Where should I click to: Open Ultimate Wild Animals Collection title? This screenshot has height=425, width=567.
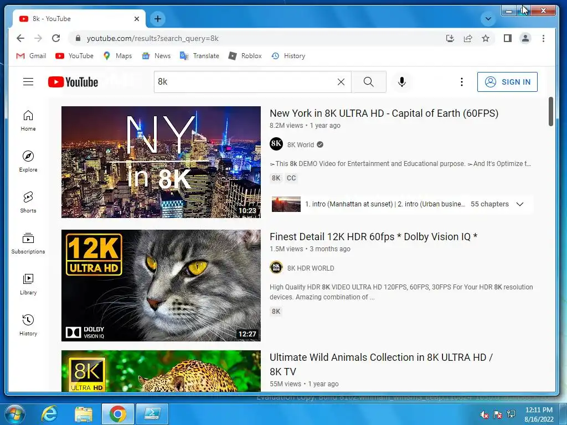coord(381,364)
